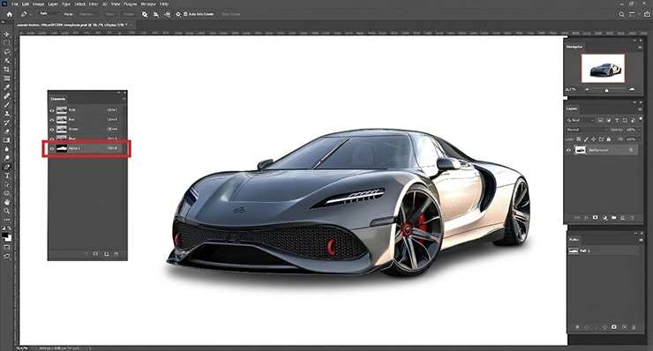Open the Fill slider arrow

pos(640,139)
